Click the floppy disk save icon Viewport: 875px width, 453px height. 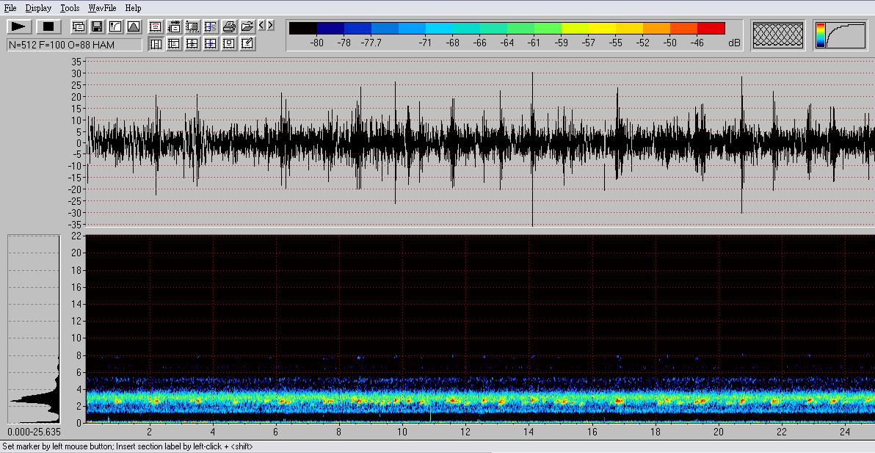(96, 27)
